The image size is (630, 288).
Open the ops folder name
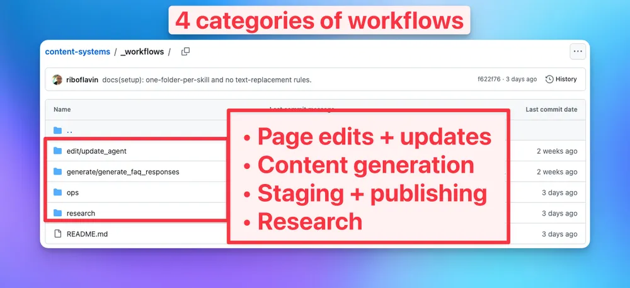point(72,193)
